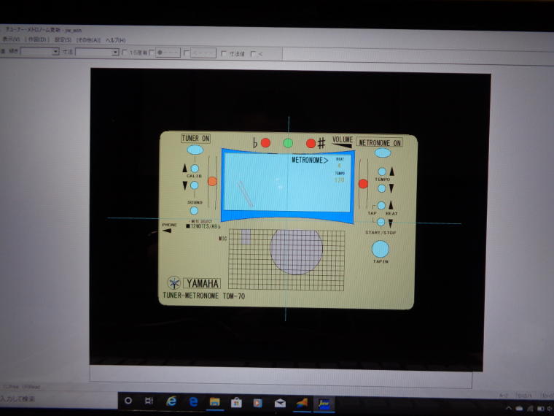Toggle the 寸法値 checkbox

(x=223, y=53)
